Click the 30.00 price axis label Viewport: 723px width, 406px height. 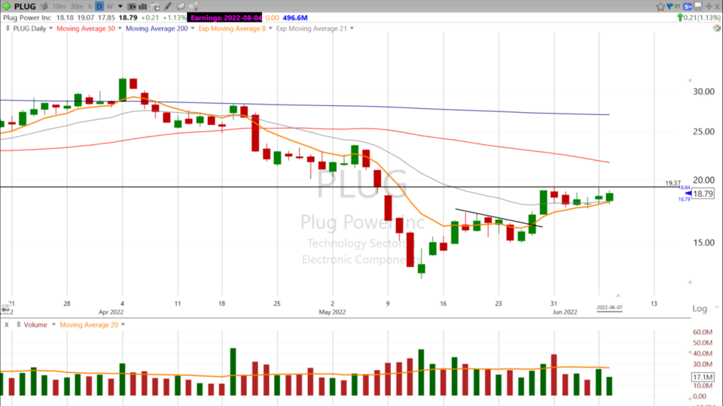click(703, 92)
